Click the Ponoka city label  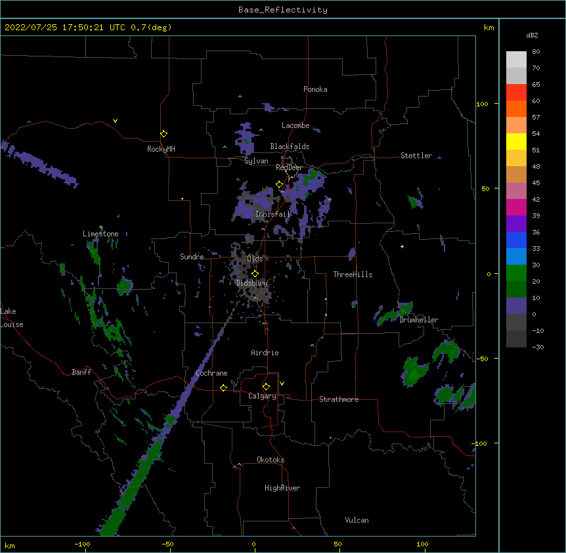(315, 89)
